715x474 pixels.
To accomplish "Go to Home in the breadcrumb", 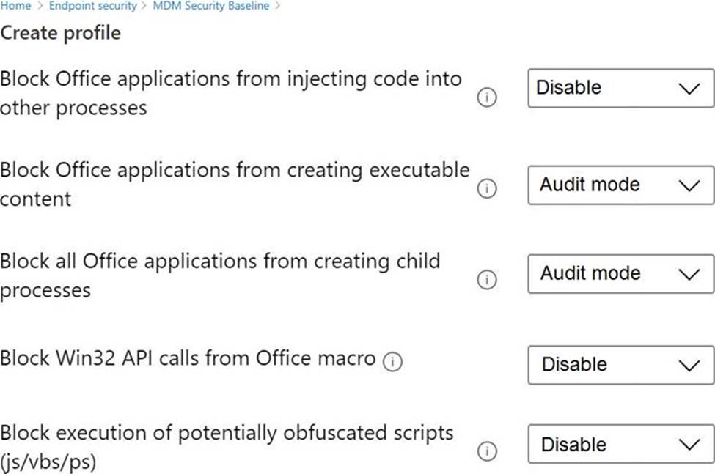I will [15, 6].
